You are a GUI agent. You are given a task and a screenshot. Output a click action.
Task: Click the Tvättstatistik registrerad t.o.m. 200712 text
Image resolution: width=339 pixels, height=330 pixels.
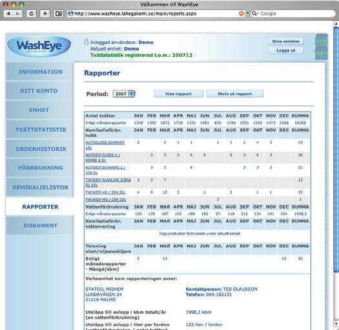pyautogui.click(x=141, y=55)
